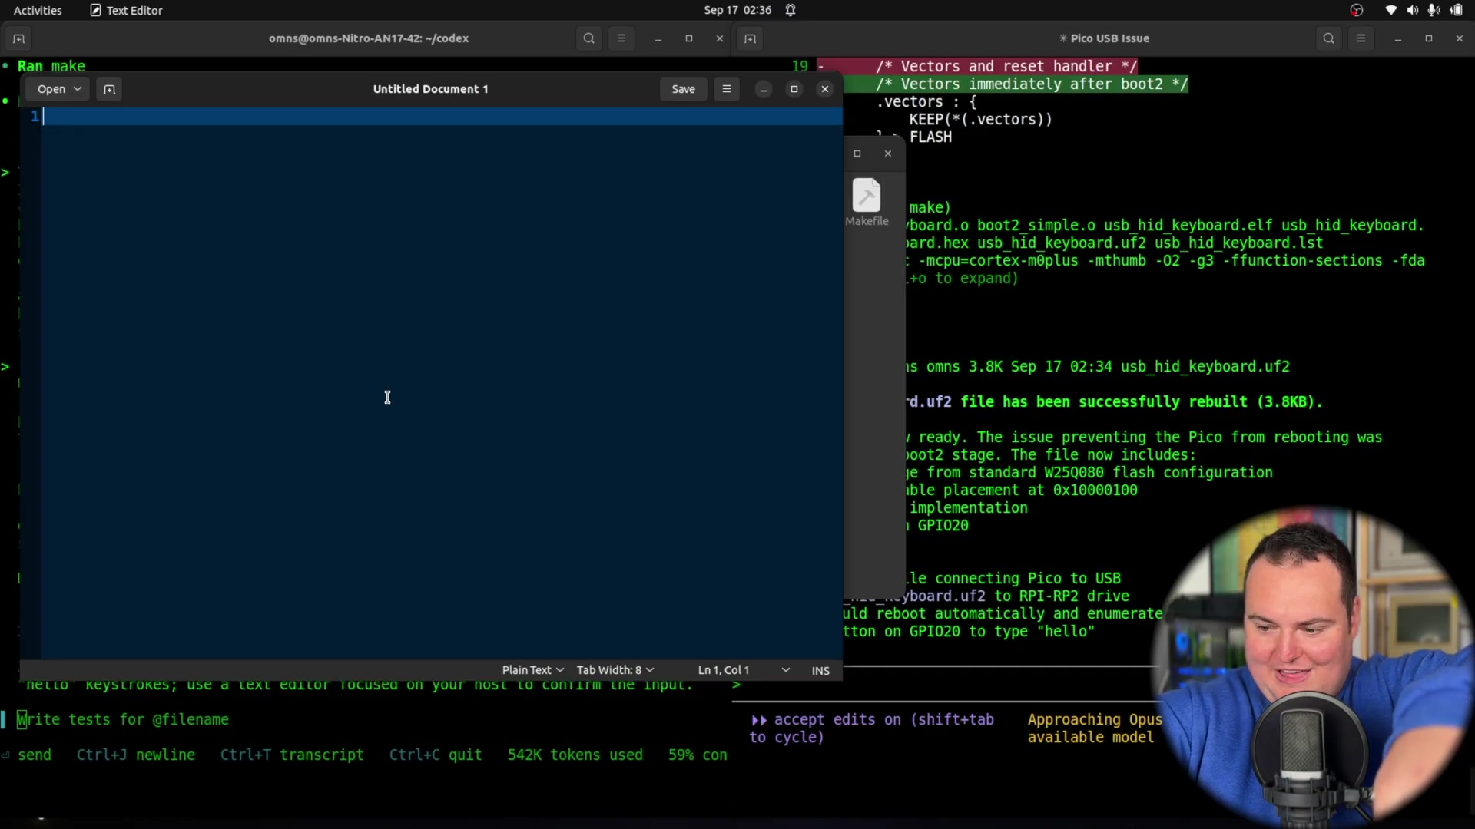Click the 'KEEP(*(.vectors))' line
1475x829 pixels.
pyautogui.click(x=980, y=120)
